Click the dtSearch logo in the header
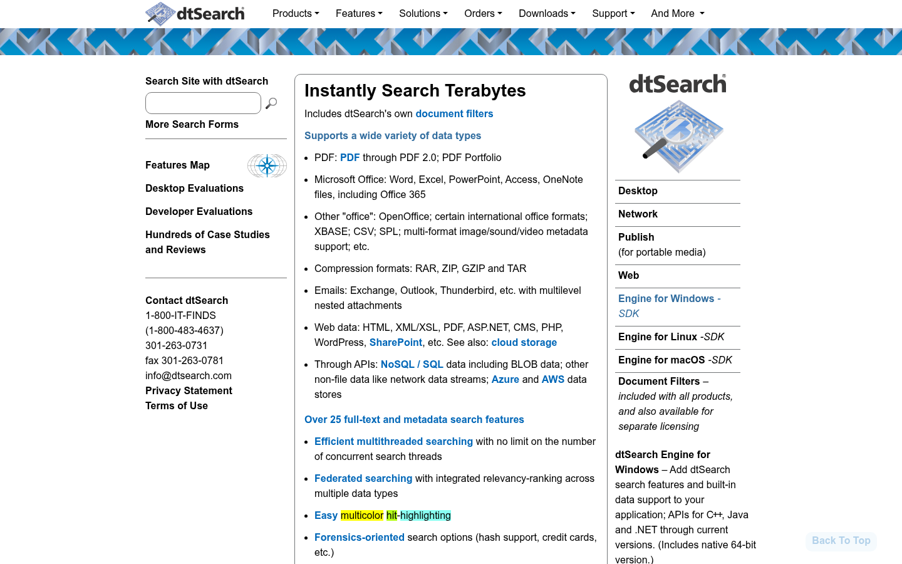Screen dimensions: 902x564 point(195,14)
